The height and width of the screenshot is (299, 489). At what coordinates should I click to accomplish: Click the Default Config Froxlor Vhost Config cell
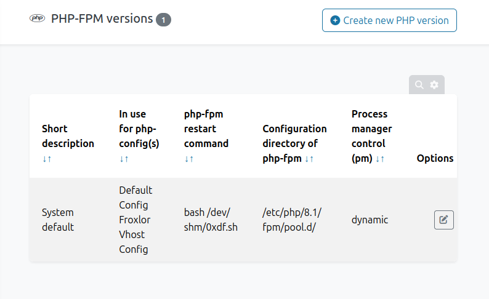coord(135,220)
